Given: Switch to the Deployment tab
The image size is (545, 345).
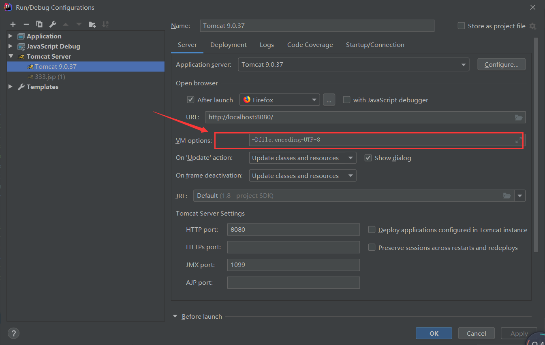Looking at the screenshot, I should 229,45.
